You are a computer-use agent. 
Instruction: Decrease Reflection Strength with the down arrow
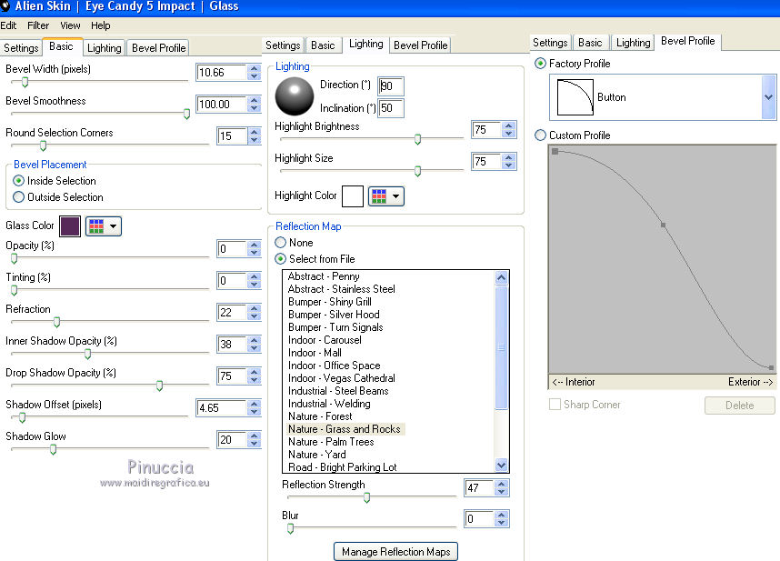coord(503,493)
